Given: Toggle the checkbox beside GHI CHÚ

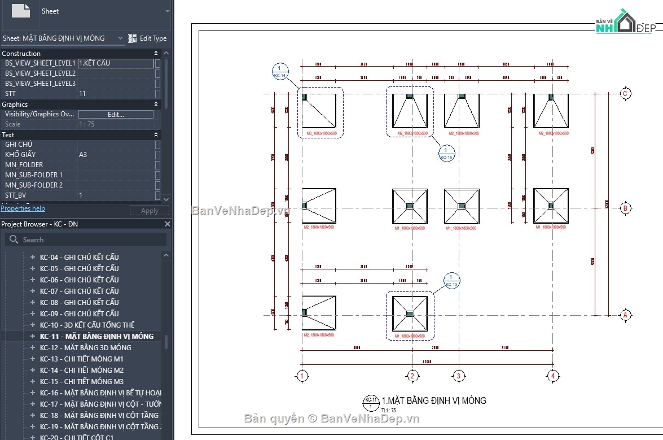Looking at the screenshot, I should point(158,145).
